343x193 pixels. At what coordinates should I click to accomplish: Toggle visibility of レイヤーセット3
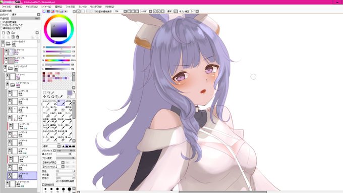(x=5, y=67)
